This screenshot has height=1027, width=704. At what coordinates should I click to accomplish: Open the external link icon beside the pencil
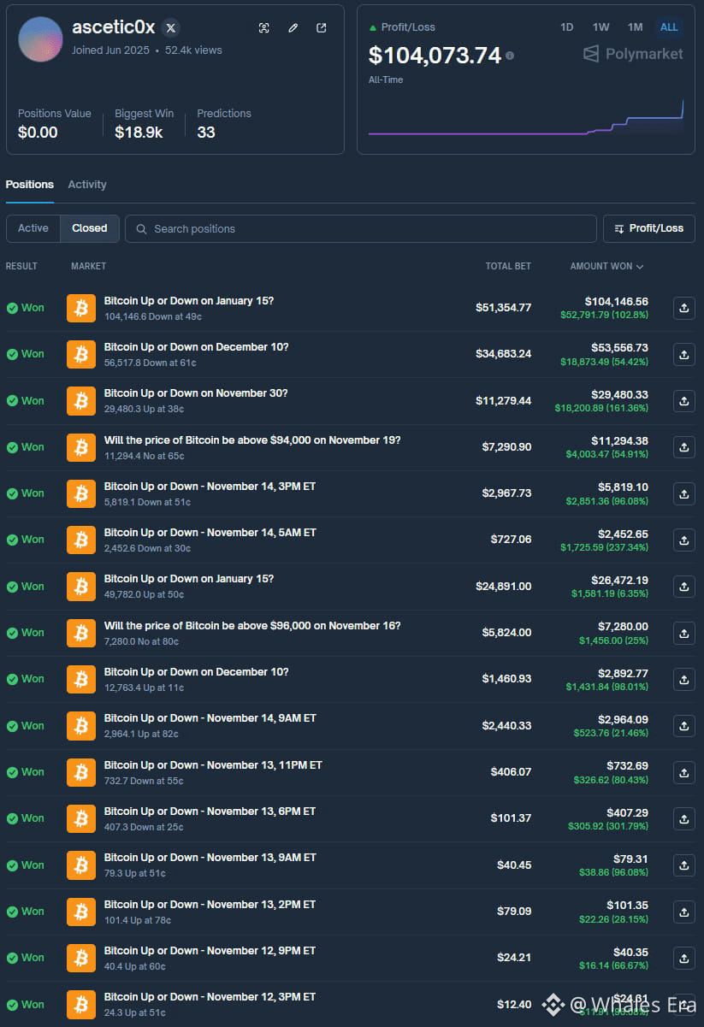tap(321, 27)
